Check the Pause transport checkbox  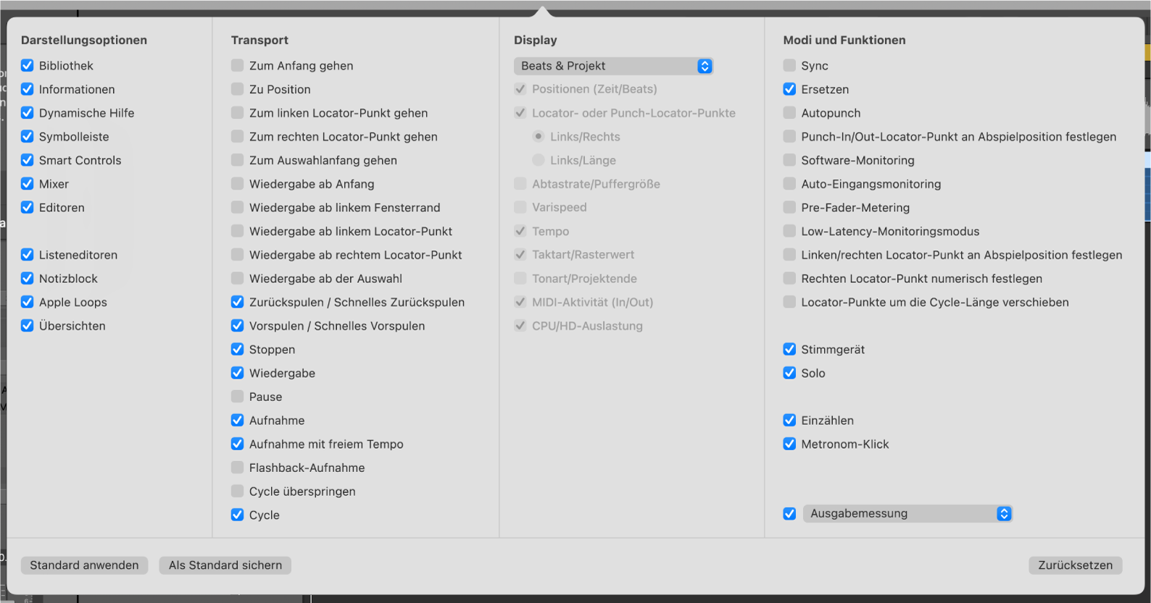click(237, 397)
